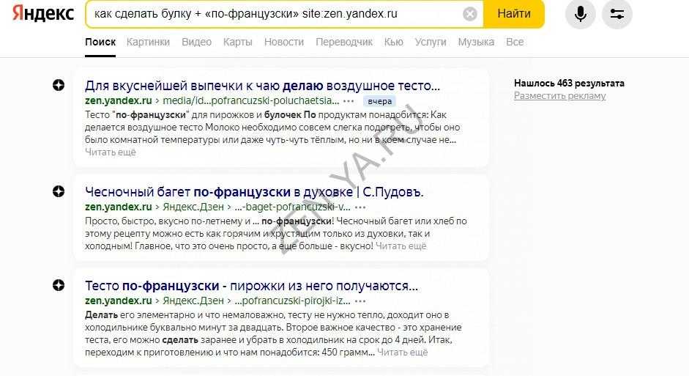Expand 'Читать ещё' under Чесночный багет snippet
Screen dimensions: 689x376
click(401, 246)
